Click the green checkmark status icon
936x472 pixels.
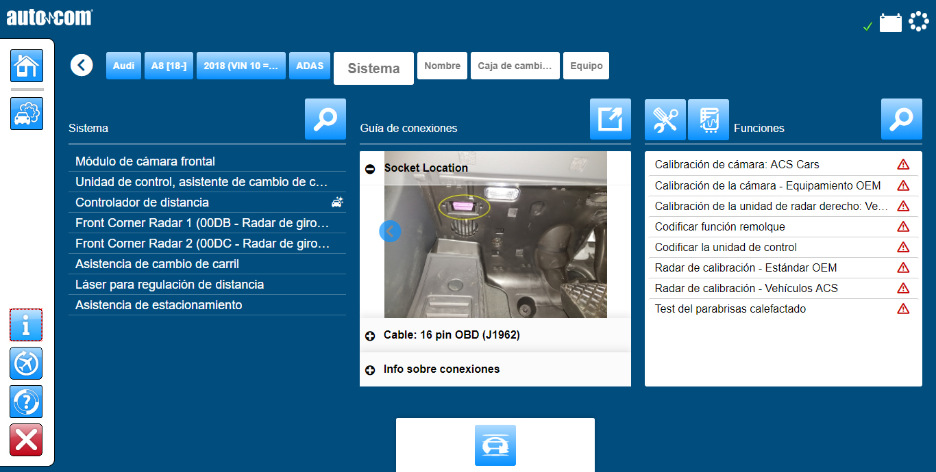pyautogui.click(x=867, y=27)
